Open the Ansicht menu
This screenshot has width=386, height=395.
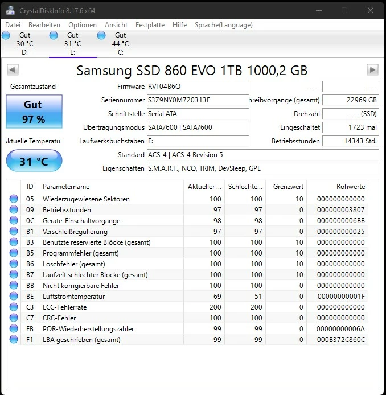pos(116,25)
